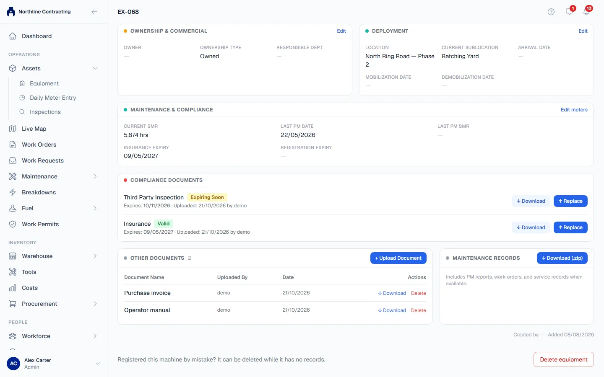Click the Equipment clipboard icon
The width and height of the screenshot is (604, 377).
(22, 83)
